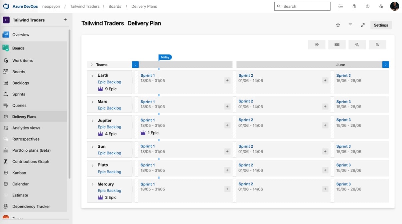Collapse the Teams column header chevron
Screen dimensions: 402x224
[x=92, y=64]
